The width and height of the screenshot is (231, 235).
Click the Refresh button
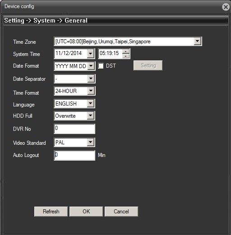tap(51, 212)
